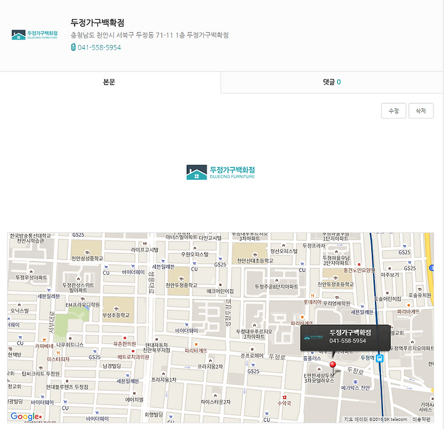Click the 롯데리아 restaurant marker

coord(312,296)
